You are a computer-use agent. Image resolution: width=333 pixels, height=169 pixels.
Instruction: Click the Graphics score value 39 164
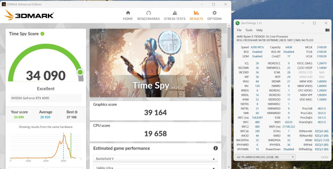point(155,112)
